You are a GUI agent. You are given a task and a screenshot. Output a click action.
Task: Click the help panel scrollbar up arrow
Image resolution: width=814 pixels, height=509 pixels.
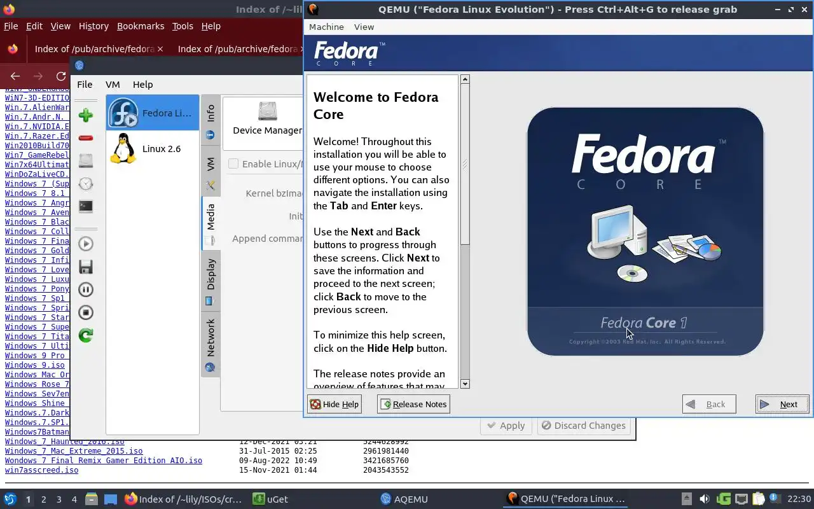click(x=465, y=80)
